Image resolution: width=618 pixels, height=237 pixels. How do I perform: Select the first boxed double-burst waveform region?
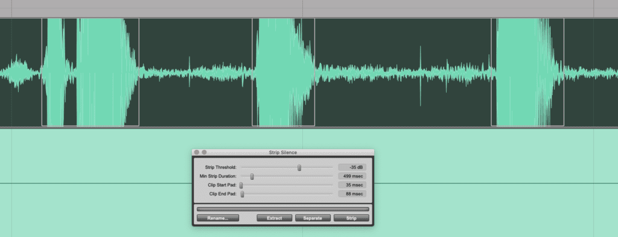(x=91, y=72)
